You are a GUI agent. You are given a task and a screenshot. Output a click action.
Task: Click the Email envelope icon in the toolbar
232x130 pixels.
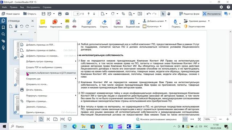click(x=67, y=14)
